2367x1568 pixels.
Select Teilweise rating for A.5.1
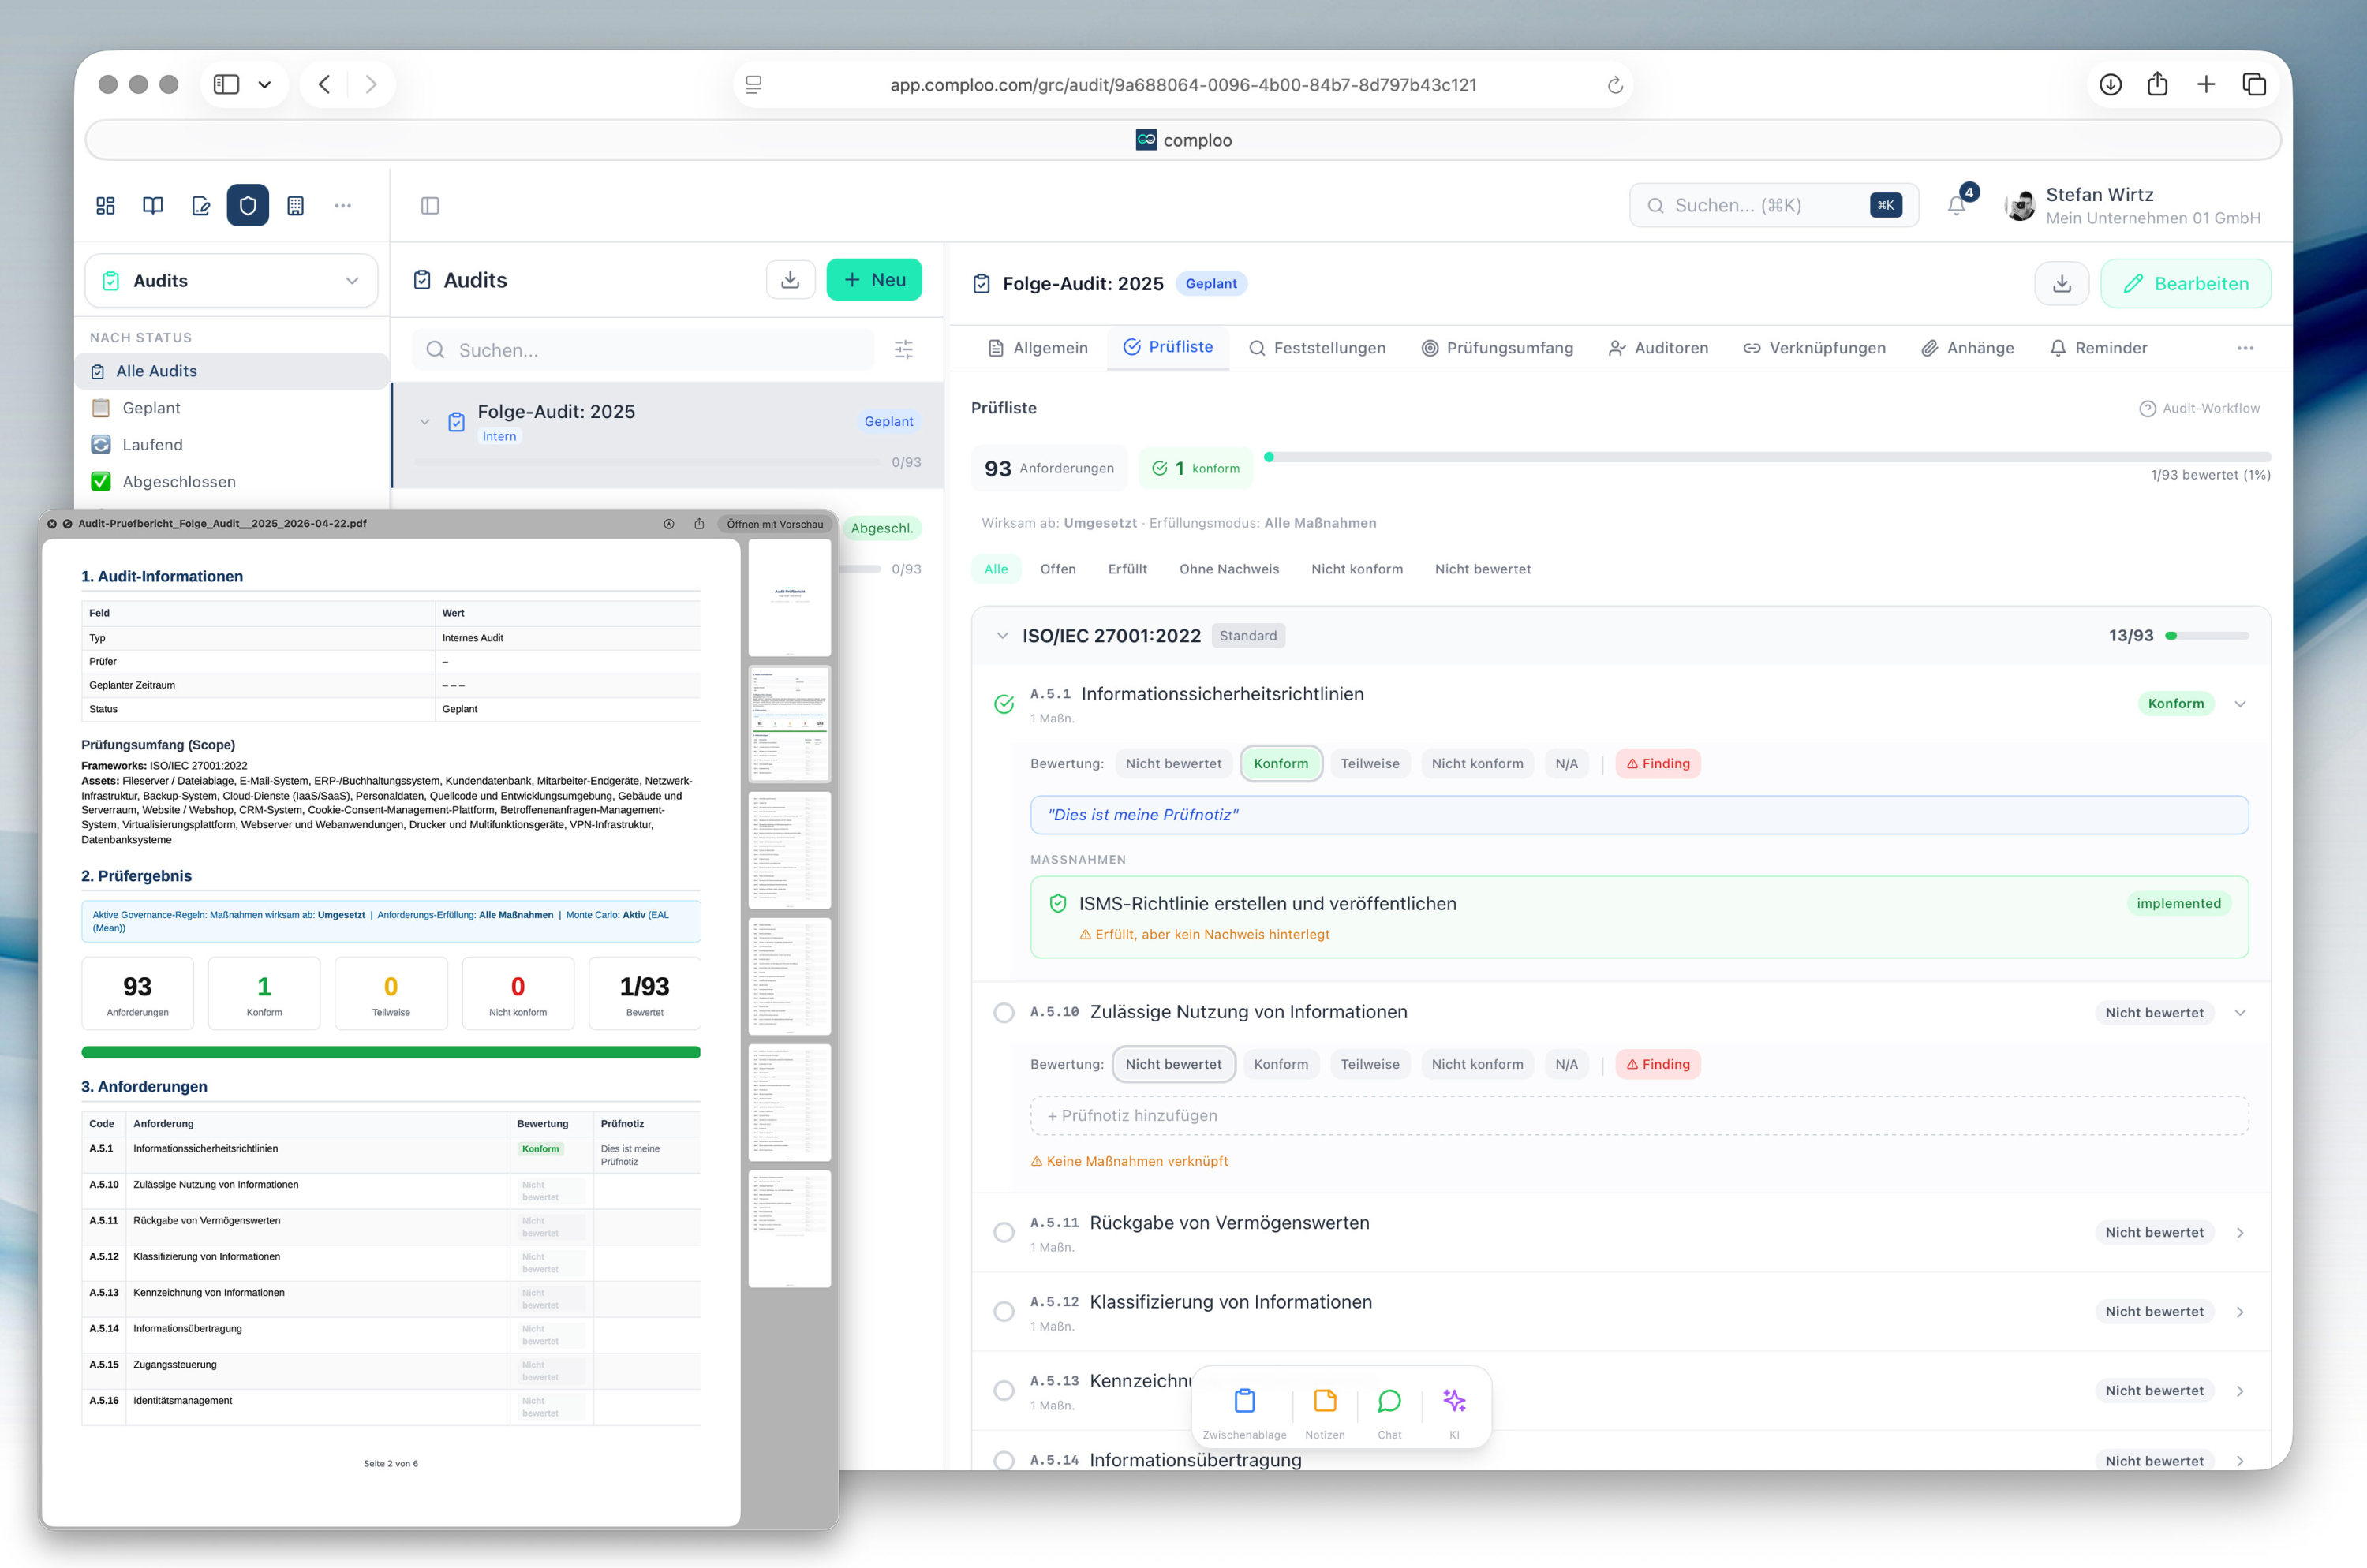[1369, 763]
